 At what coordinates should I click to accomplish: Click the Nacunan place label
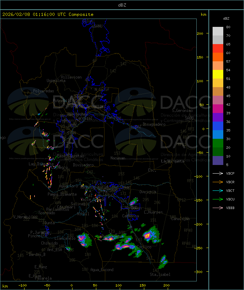click(x=118, y=158)
